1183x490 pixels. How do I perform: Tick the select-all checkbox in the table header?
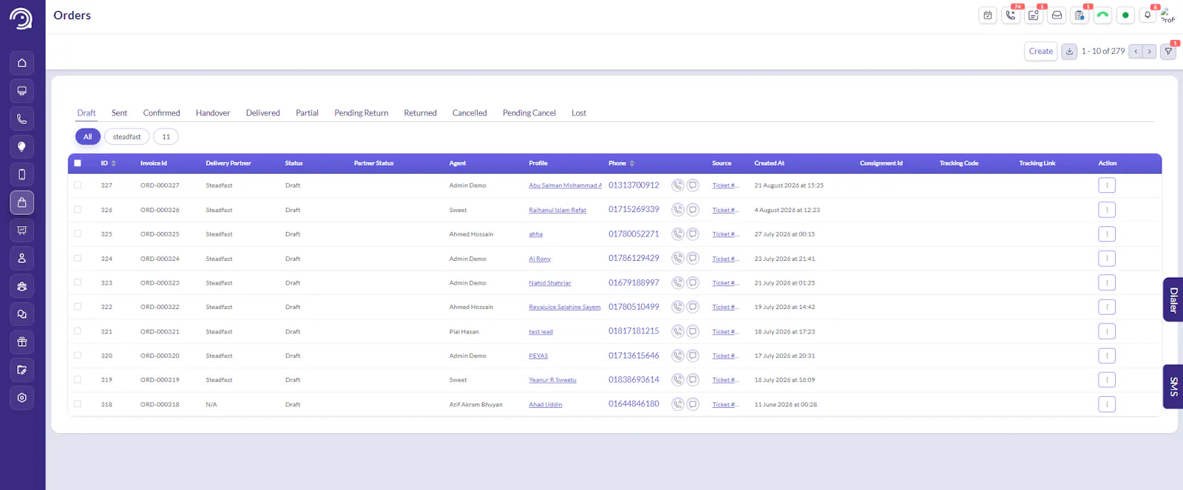tap(78, 163)
